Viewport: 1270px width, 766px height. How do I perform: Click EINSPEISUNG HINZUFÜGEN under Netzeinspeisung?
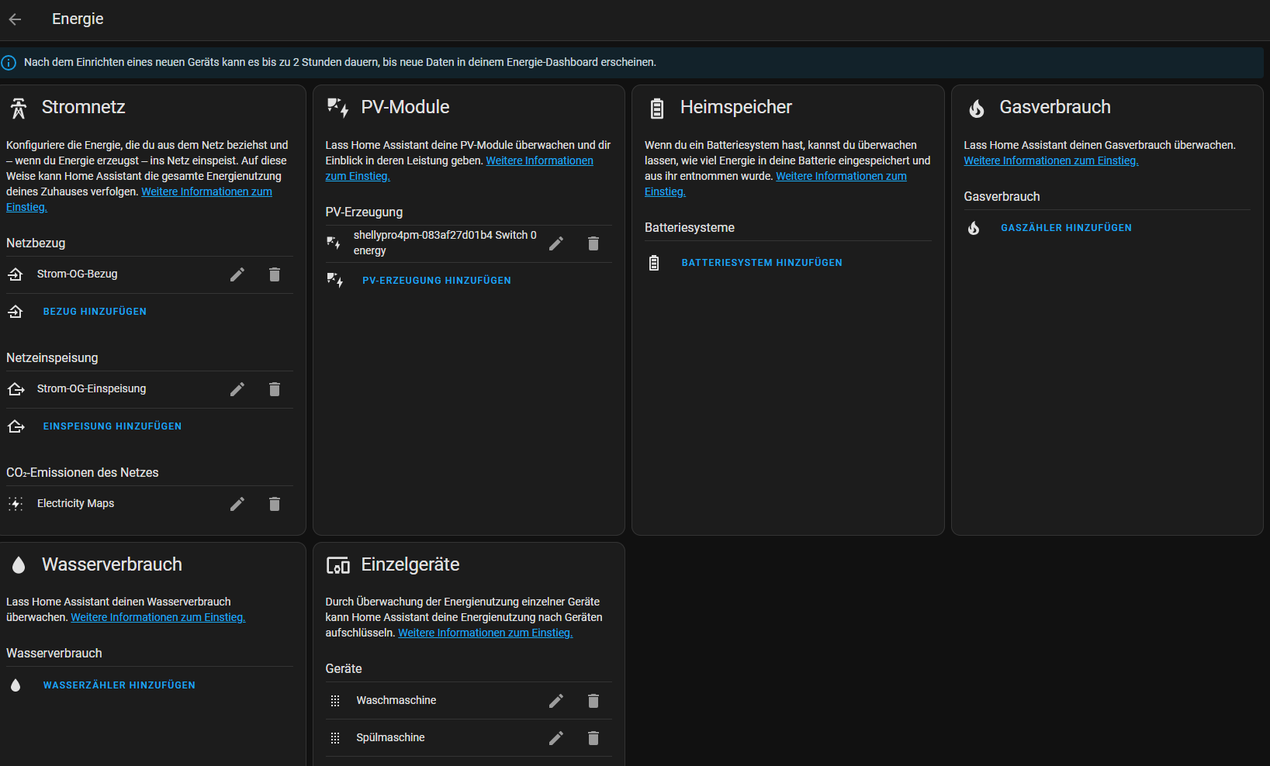tap(112, 426)
